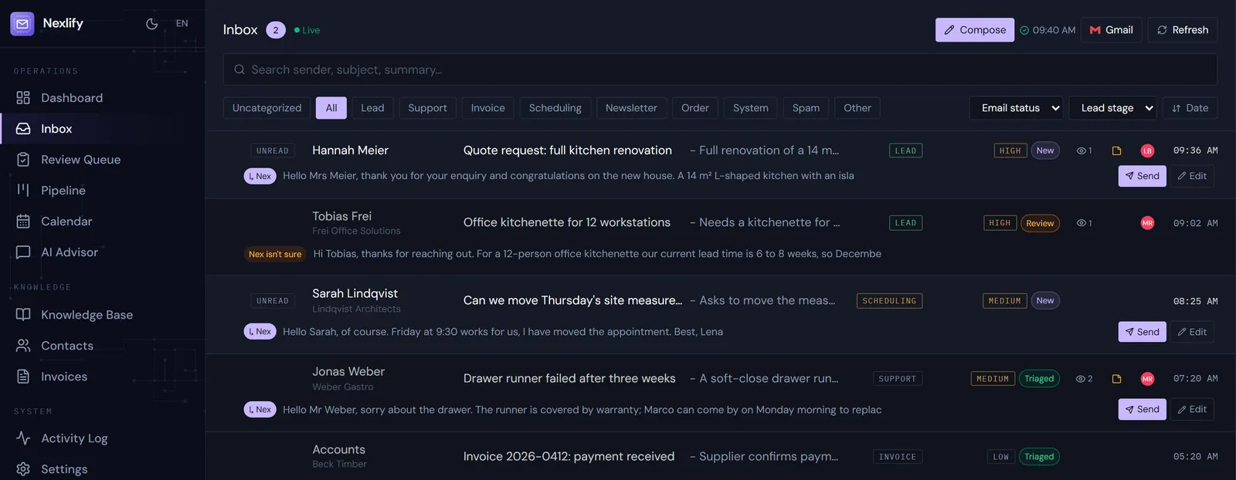Screen dimensions: 1236x480
Task: Click the Review stage badge on Tobias Frei row
Action: (x=1040, y=223)
